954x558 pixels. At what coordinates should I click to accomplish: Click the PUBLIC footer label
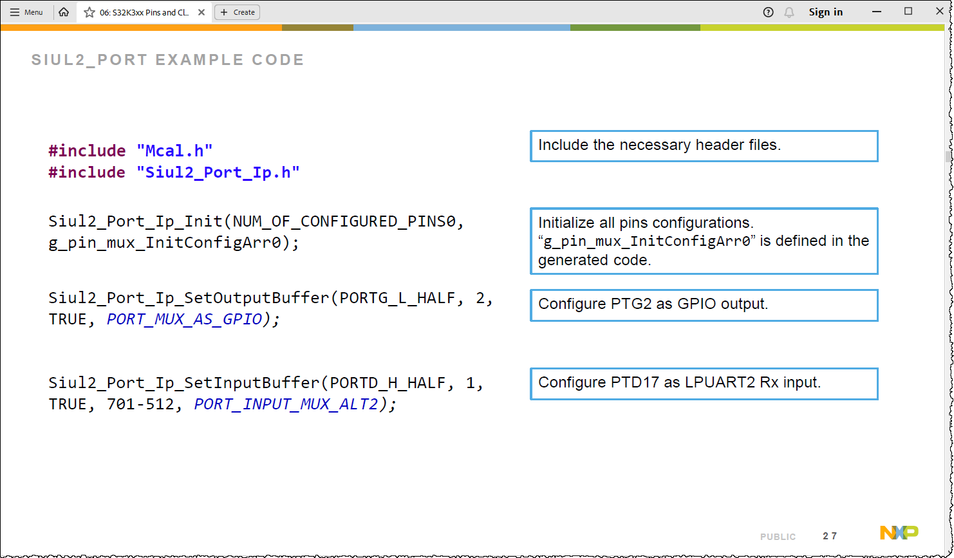pyautogui.click(x=778, y=537)
